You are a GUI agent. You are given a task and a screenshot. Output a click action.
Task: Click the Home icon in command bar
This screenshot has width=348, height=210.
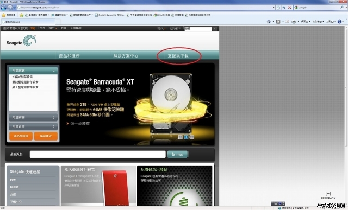tap(269, 22)
